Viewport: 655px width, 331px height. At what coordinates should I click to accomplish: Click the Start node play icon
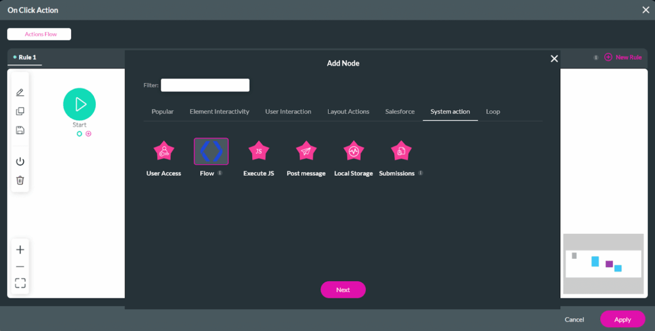pyautogui.click(x=79, y=104)
